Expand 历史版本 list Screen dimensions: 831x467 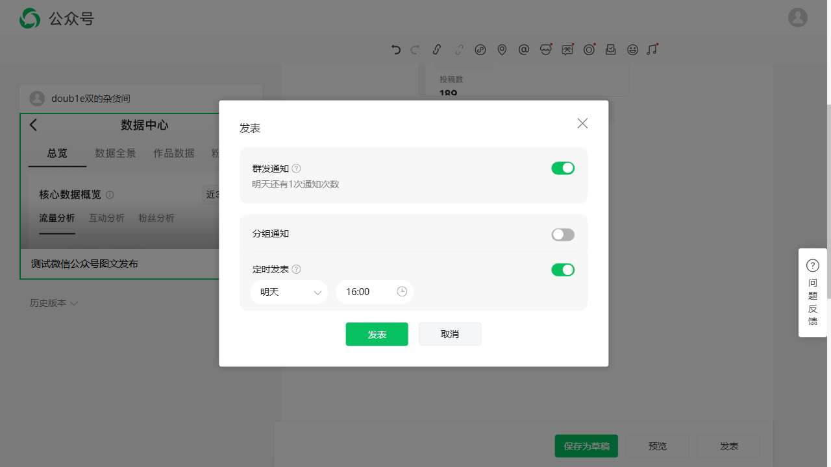pos(54,303)
